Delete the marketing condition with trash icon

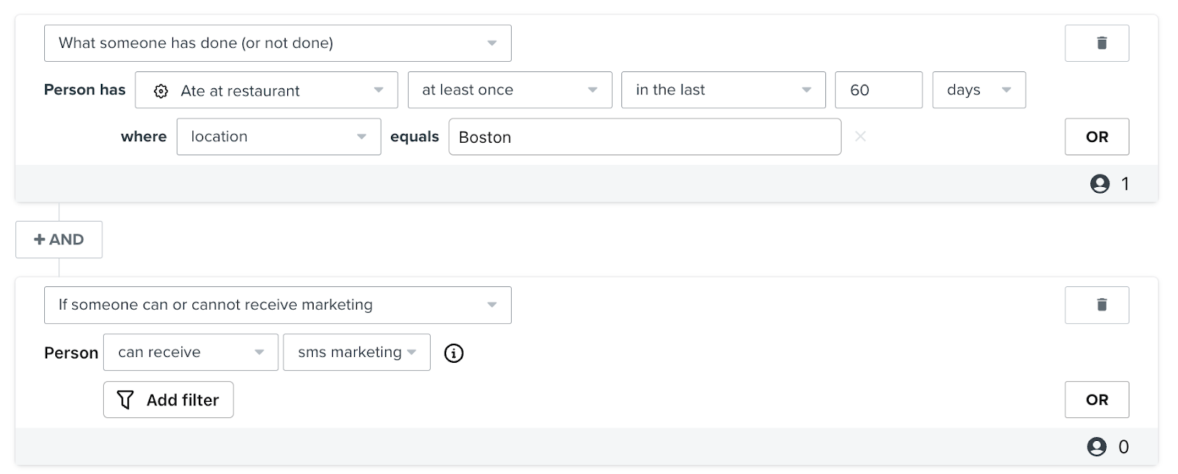tap(1096, 305)
